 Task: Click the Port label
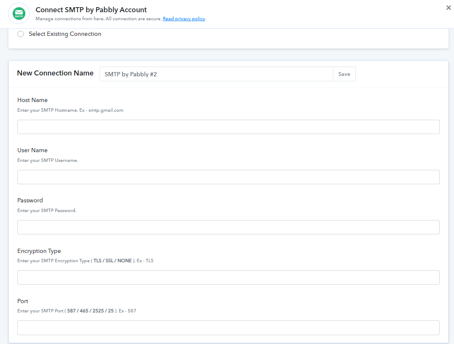coord(23,301)
